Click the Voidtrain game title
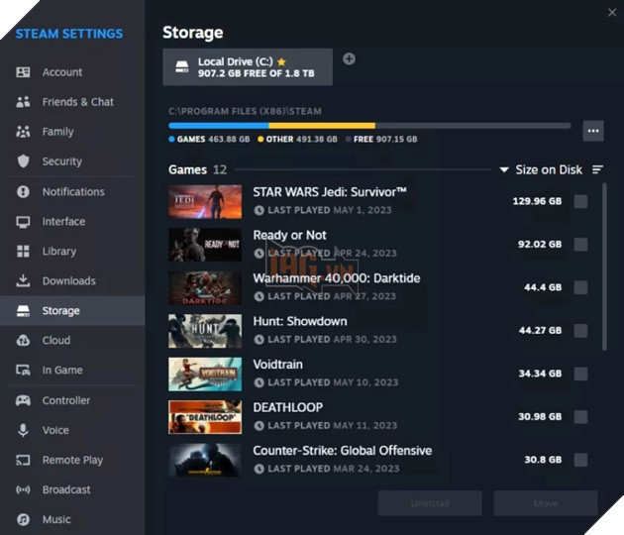This screenshot has height=535, width=624. pos(277,365)
